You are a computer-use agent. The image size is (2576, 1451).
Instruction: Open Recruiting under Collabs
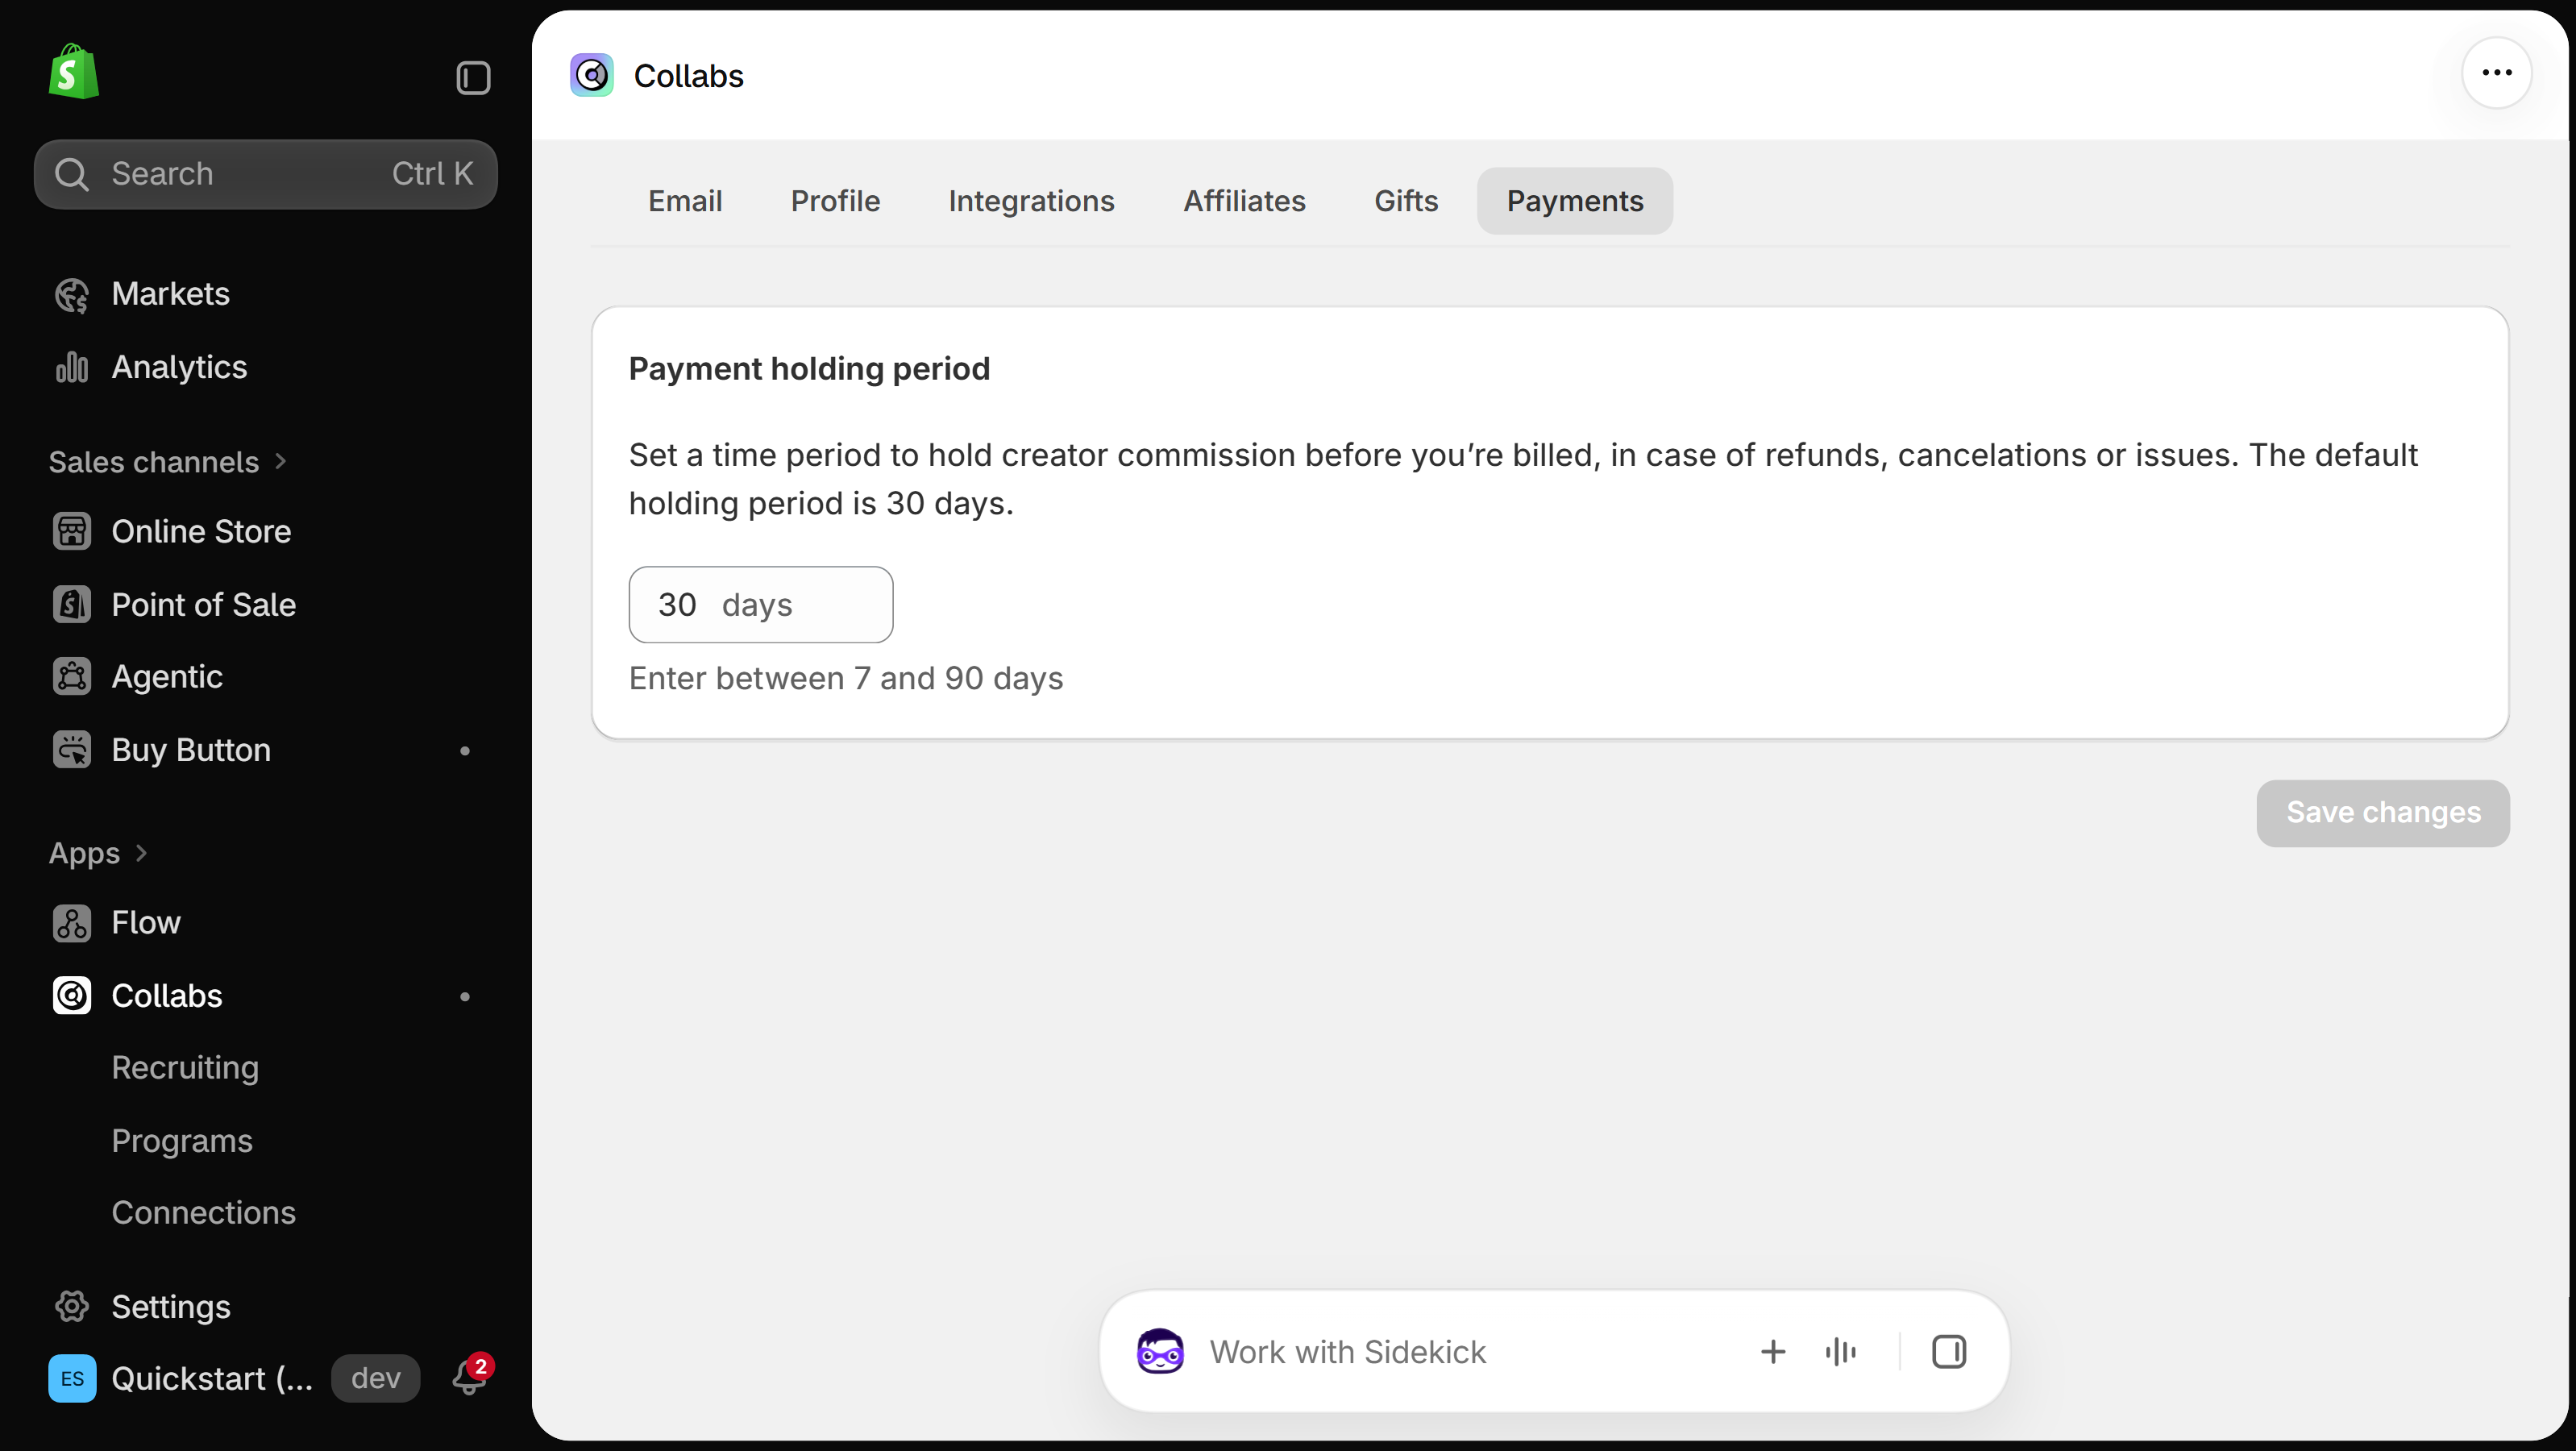185,1068
